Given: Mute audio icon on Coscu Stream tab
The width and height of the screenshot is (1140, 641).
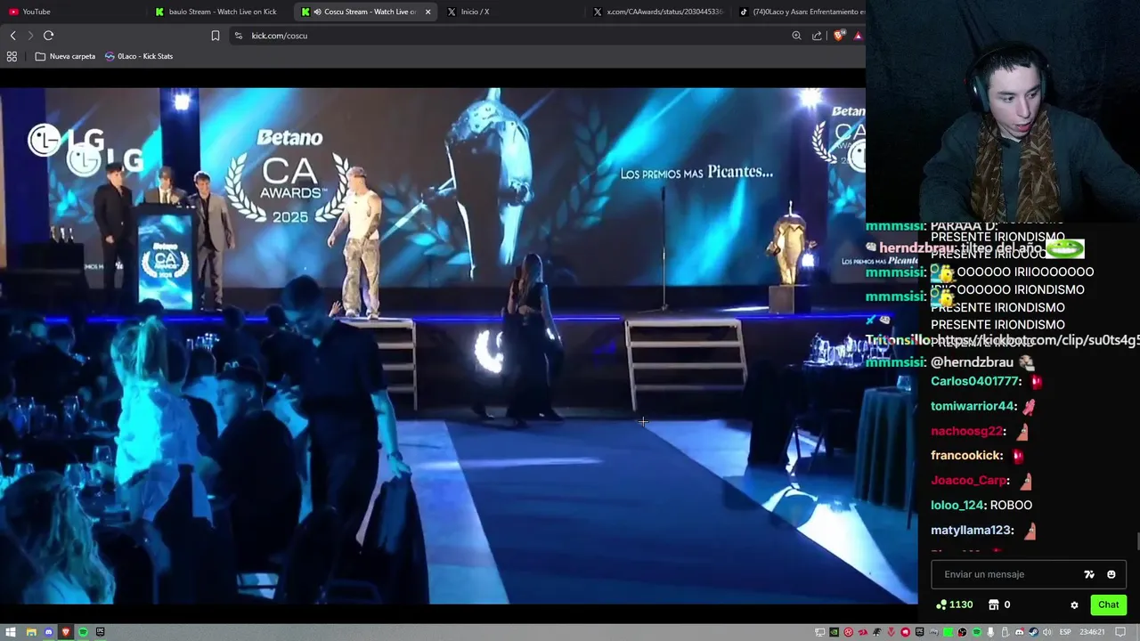Looking at the screenshot, I should 318,12.
